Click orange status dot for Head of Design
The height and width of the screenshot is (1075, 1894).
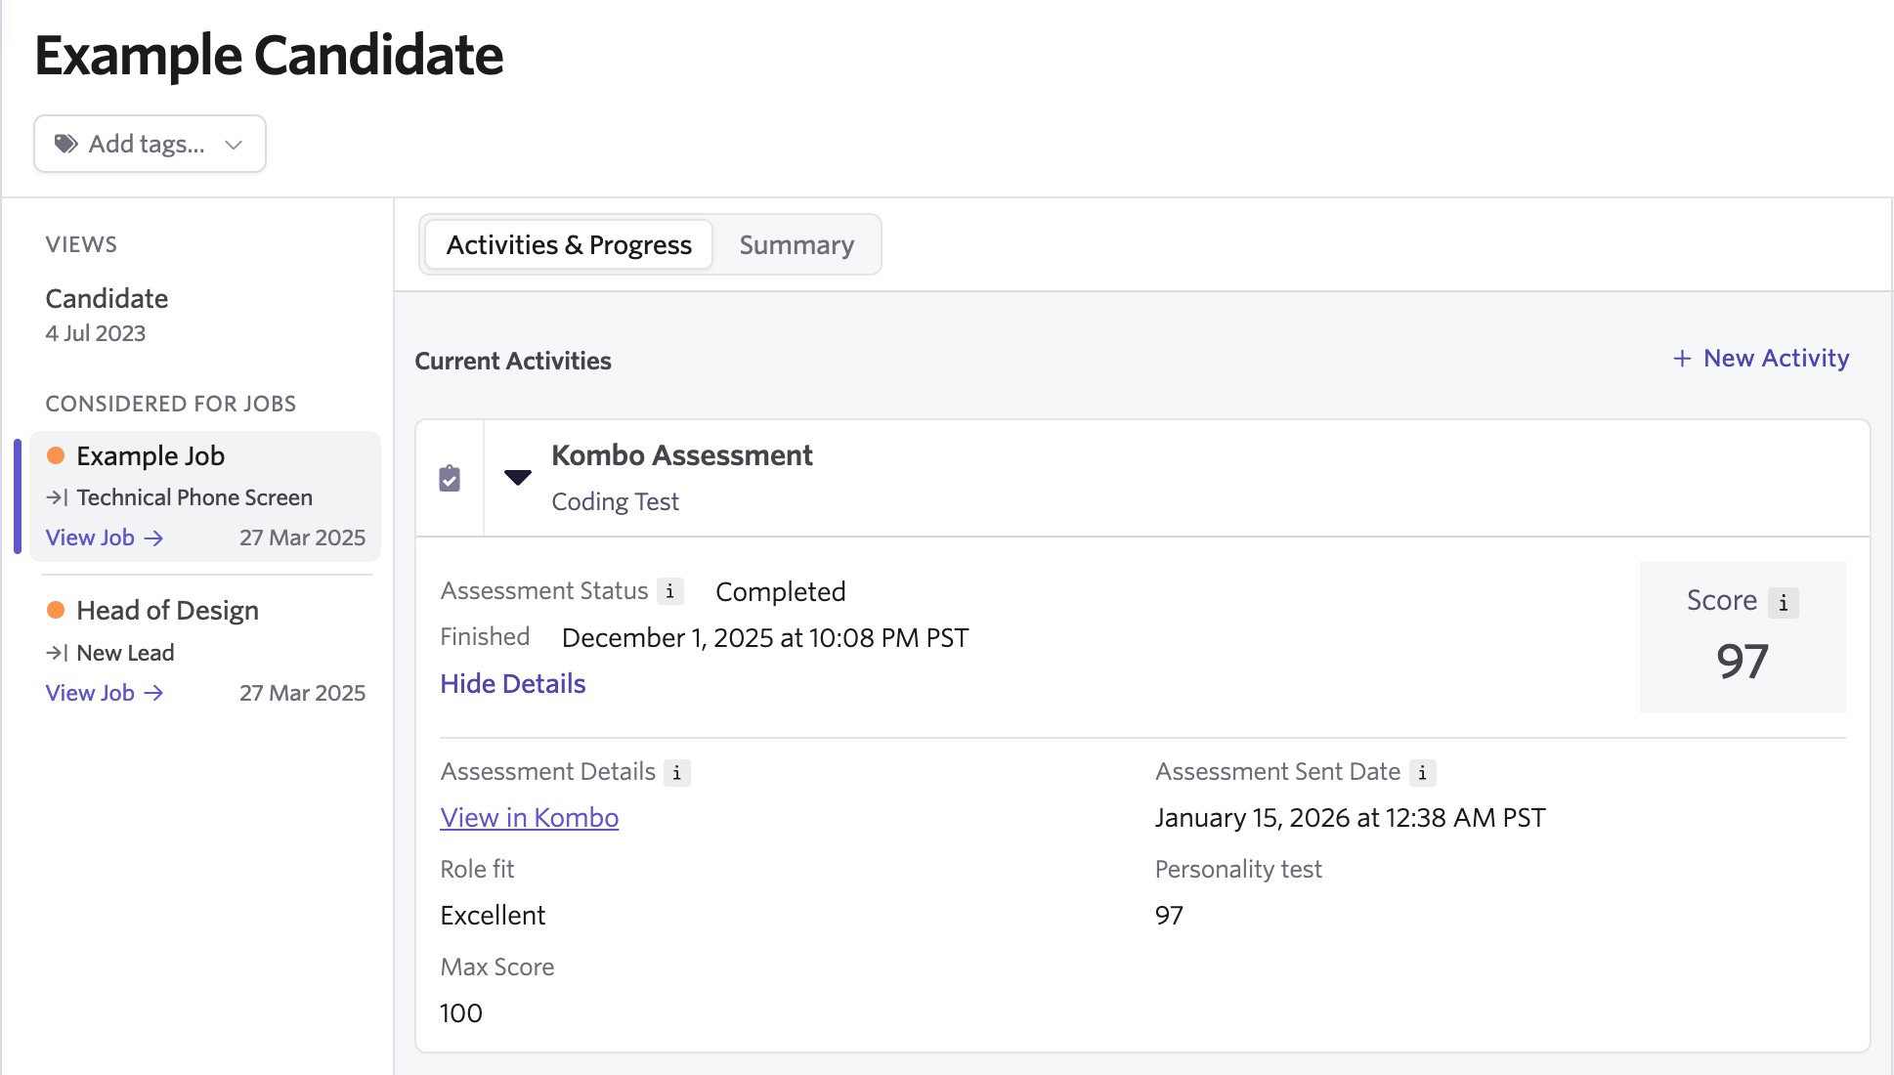56,610
